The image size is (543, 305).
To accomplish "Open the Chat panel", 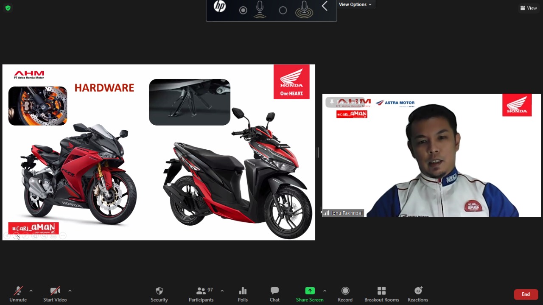I will tap(274, 294).
